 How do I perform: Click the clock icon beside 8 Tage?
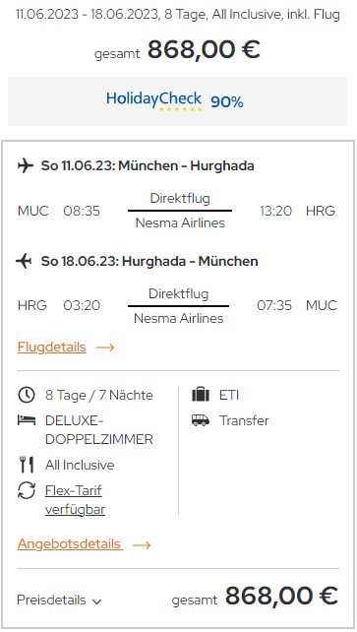coord(27,395)
